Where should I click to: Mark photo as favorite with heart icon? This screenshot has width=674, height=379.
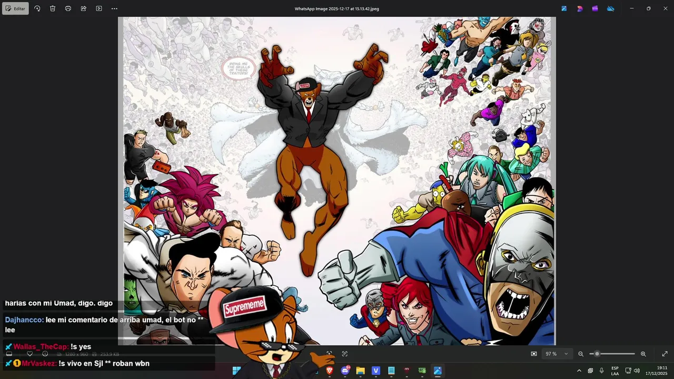pos(29,354)
